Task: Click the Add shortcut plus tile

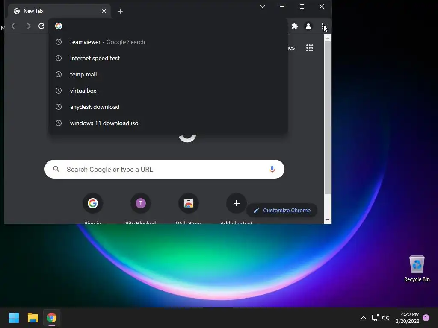Action: pyautogui.click(x=236, y=203)
